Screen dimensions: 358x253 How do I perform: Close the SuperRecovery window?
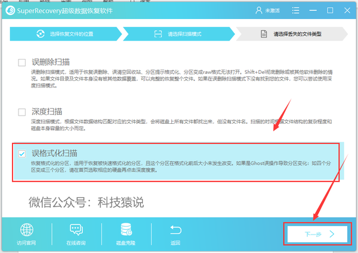point(347,10)
